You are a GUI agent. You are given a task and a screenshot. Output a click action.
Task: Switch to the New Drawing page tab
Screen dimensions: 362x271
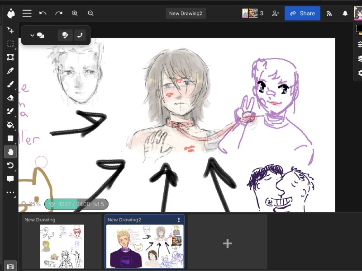62,242
